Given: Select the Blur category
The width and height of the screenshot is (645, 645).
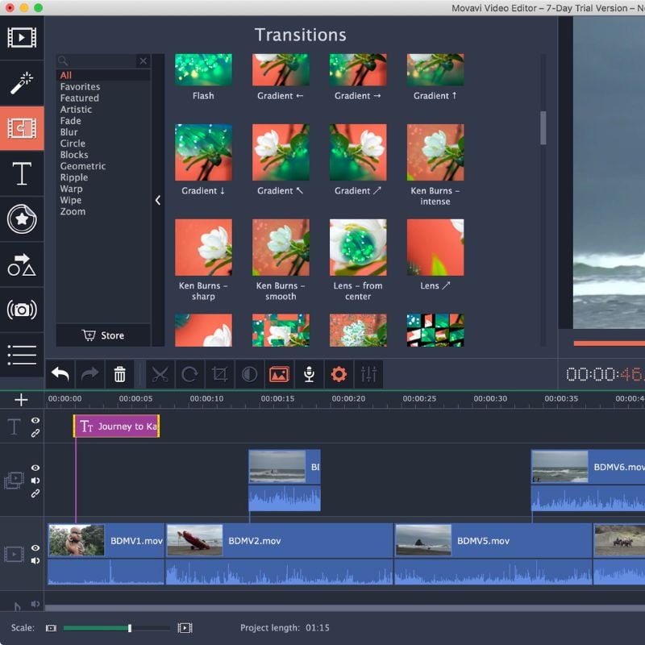Looking at the screenshot, I should pos(69,132).
